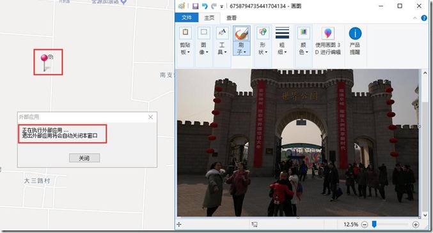433x233 pixels.
Task: Expand the quick access toolbar customize arrow
Action: 221,6
